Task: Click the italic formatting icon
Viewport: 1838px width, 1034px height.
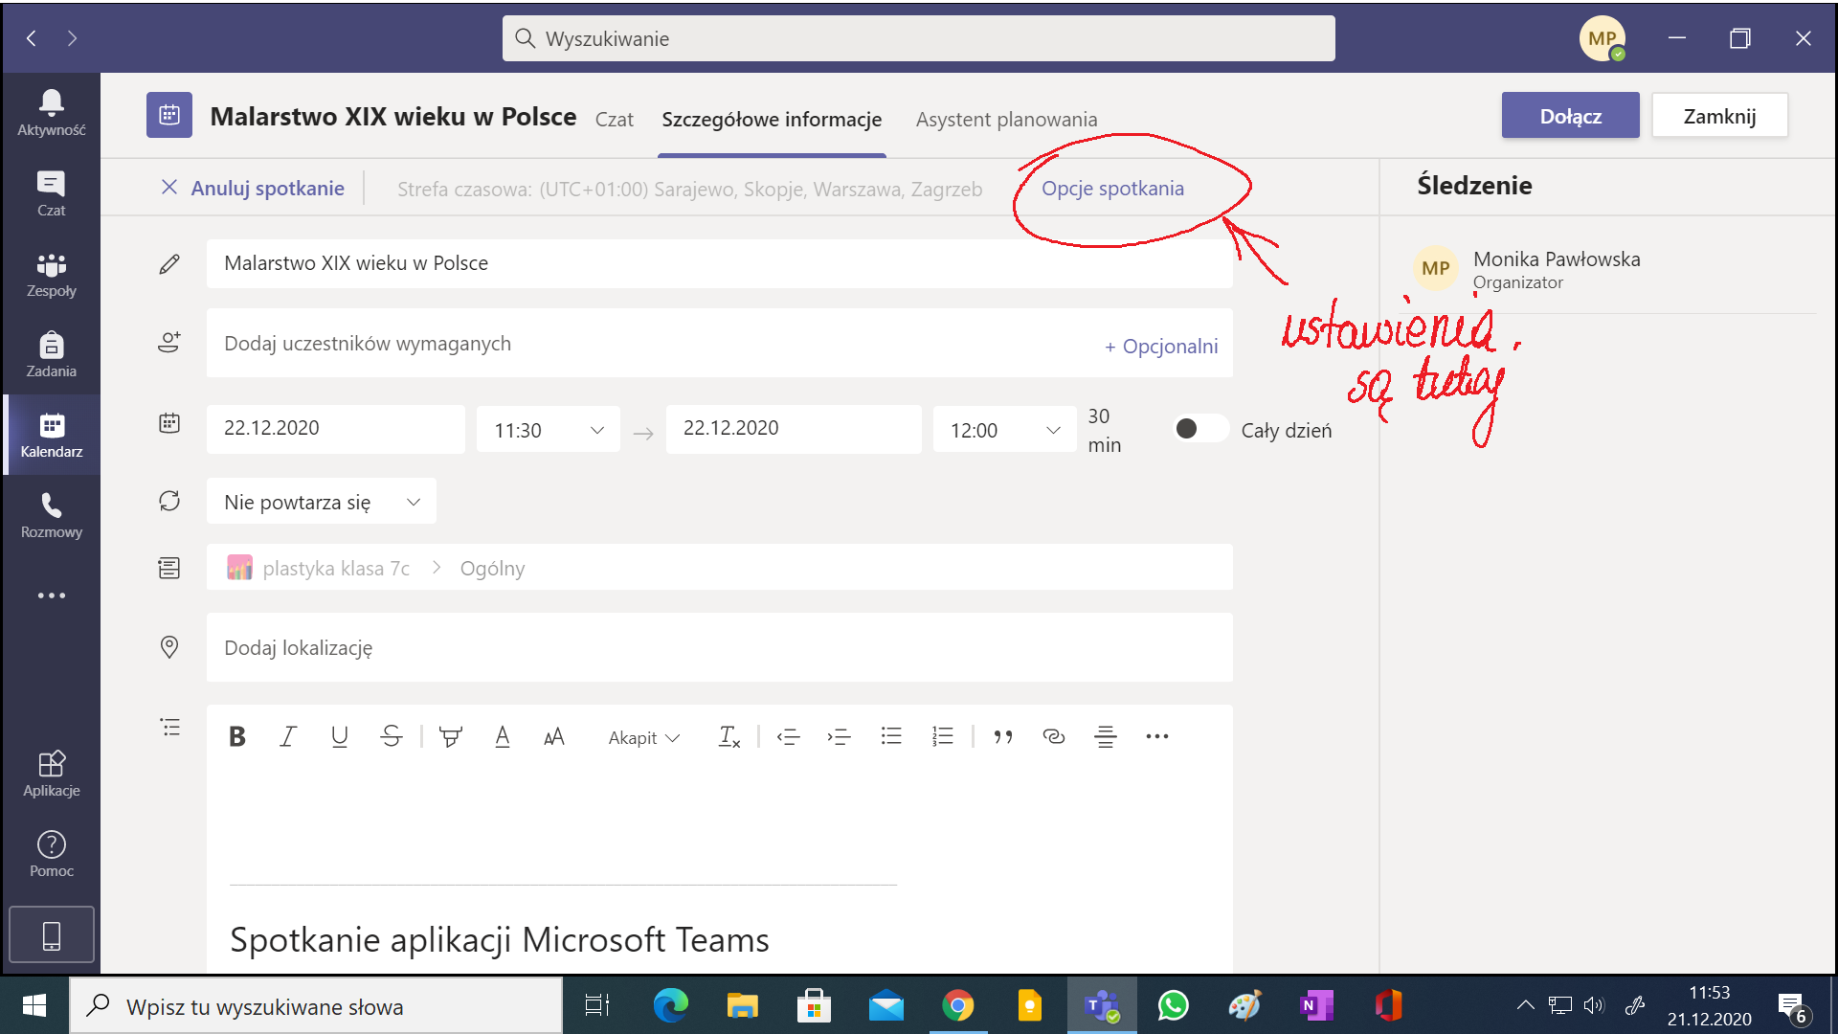Action: [x=288, y=735]
